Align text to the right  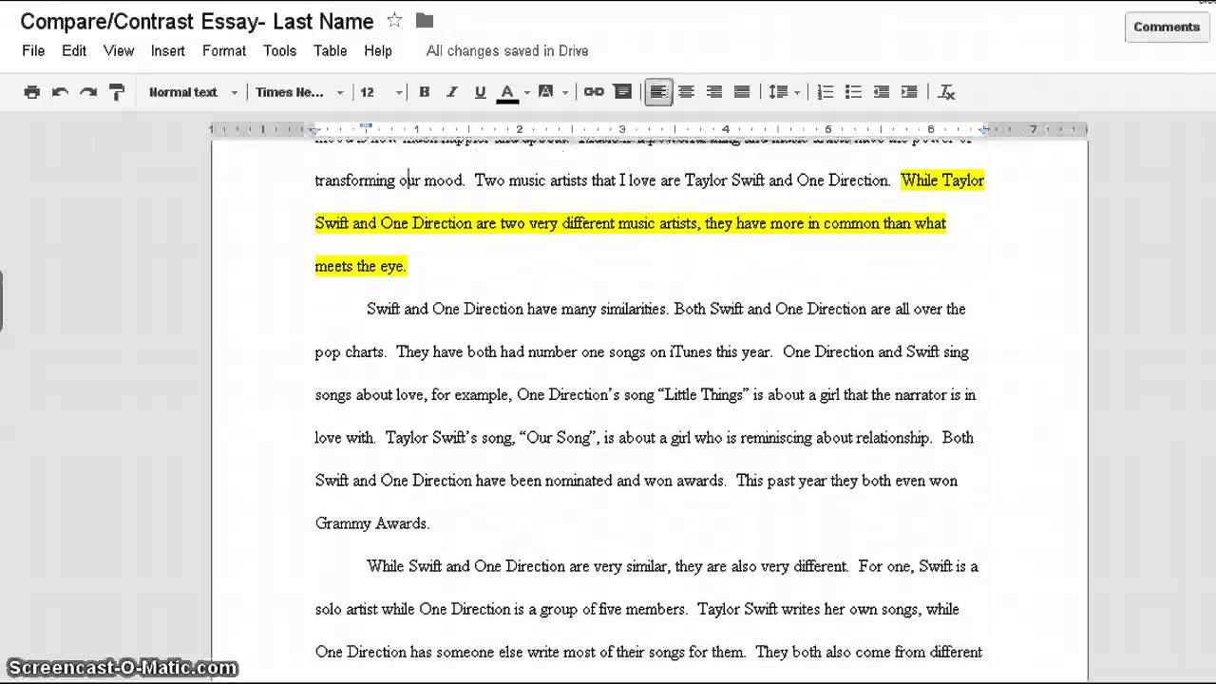click(x=714, y=92)
